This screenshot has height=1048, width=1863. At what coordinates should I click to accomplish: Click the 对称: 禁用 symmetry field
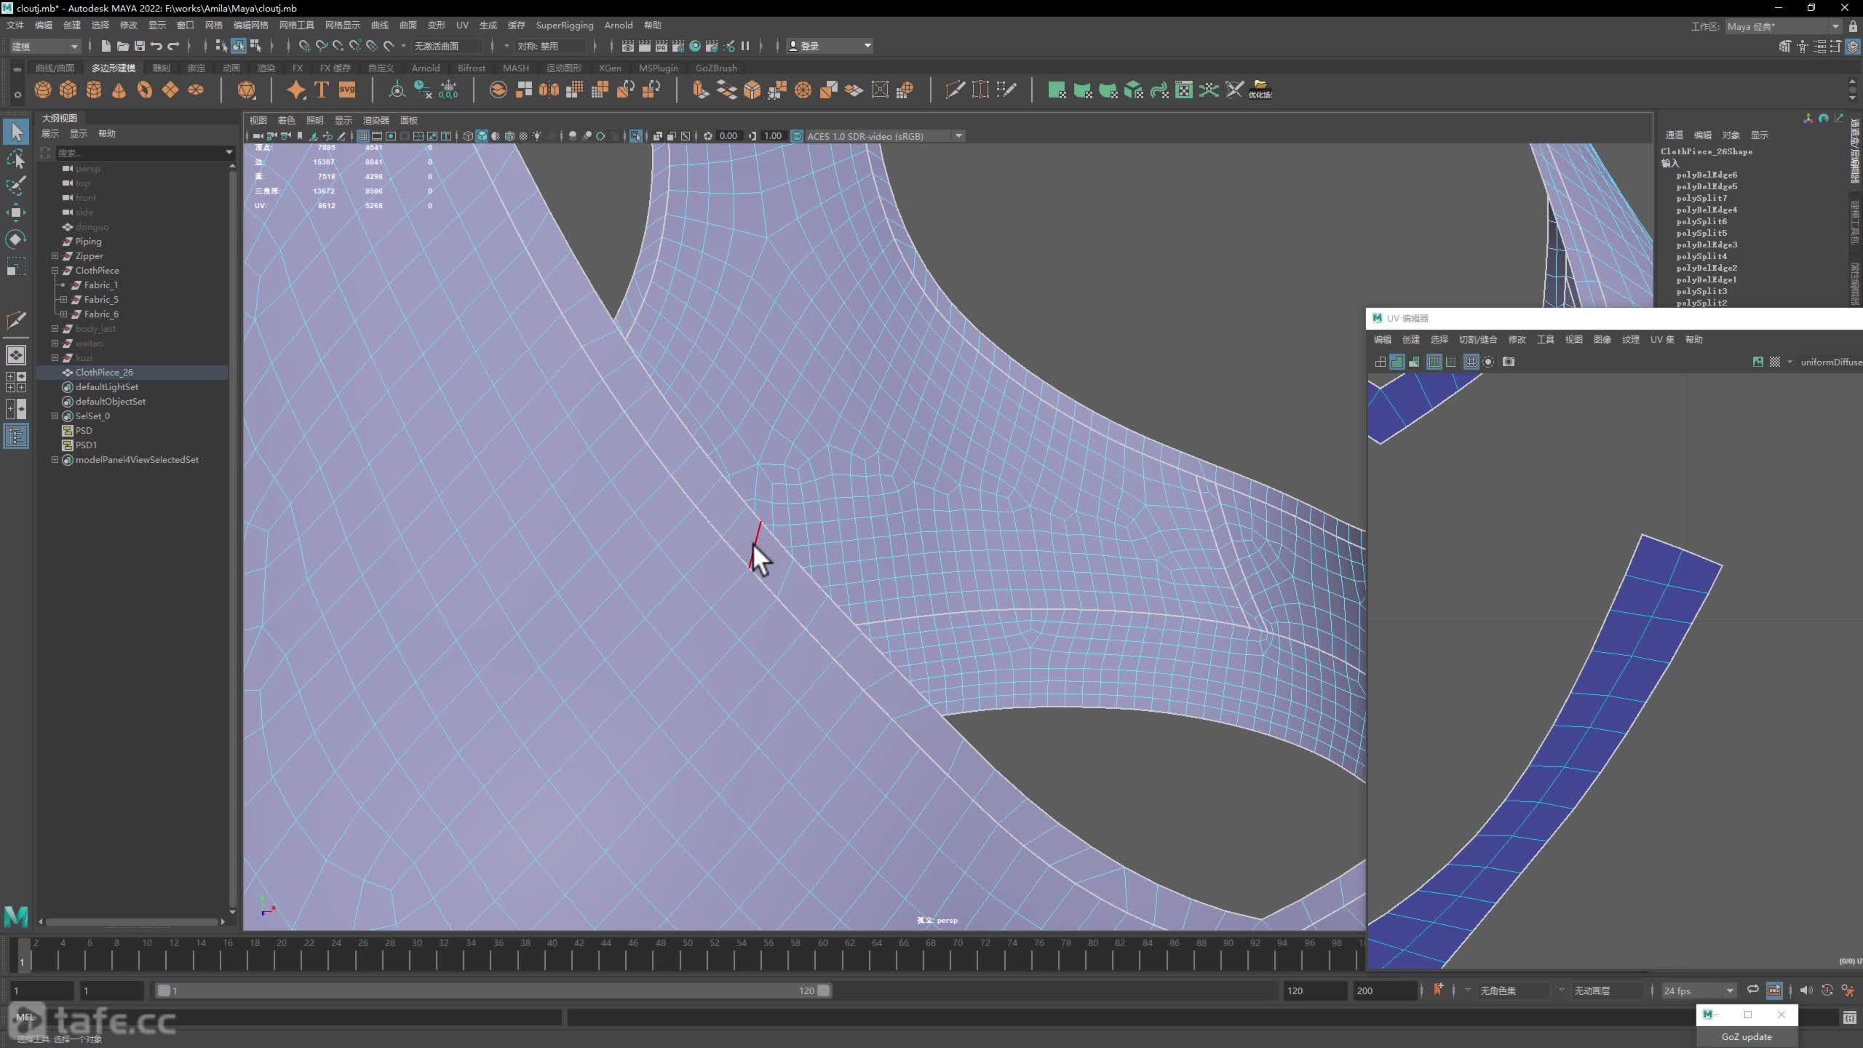(x=549, y=46)
